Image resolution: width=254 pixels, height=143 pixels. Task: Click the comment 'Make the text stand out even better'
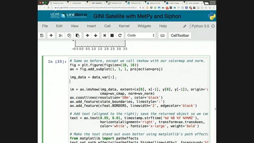139,134
